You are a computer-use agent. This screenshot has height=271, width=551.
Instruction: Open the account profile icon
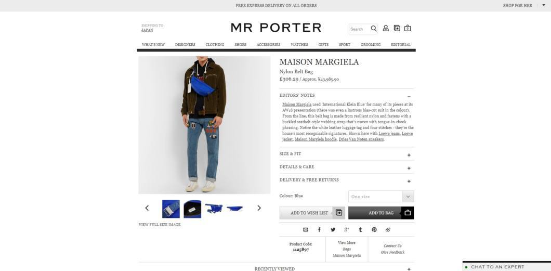(386, 28)
